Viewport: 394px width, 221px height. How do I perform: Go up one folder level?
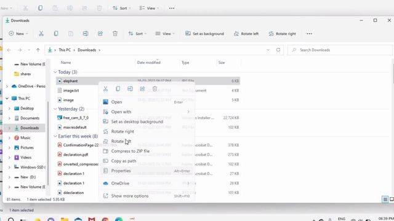[x=38, y=50]
